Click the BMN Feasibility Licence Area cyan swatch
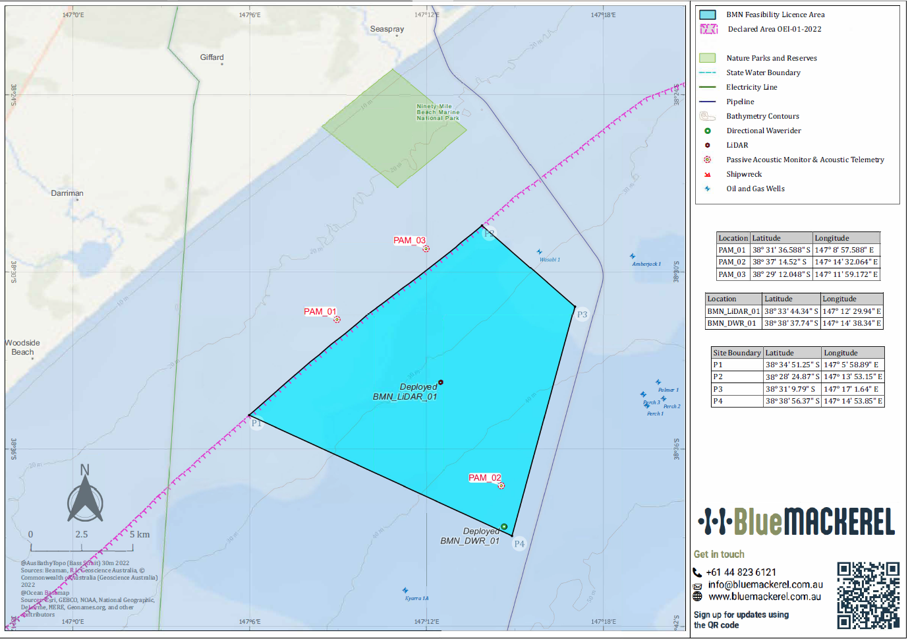Viewport: 910px width, 639px height. click(708, 15)
